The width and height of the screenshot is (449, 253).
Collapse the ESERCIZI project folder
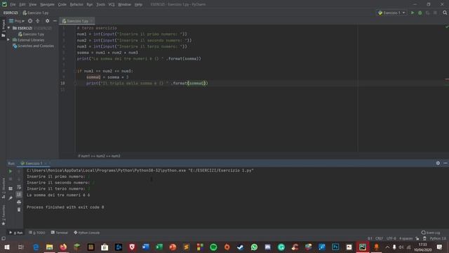pos(8,28)
